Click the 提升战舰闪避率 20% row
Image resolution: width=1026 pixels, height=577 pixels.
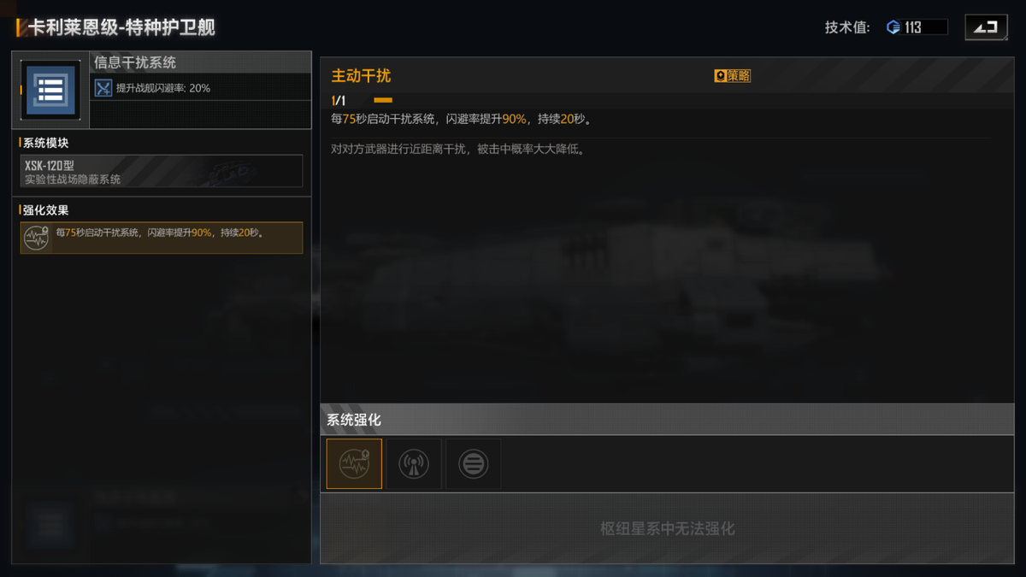point(201,88)
